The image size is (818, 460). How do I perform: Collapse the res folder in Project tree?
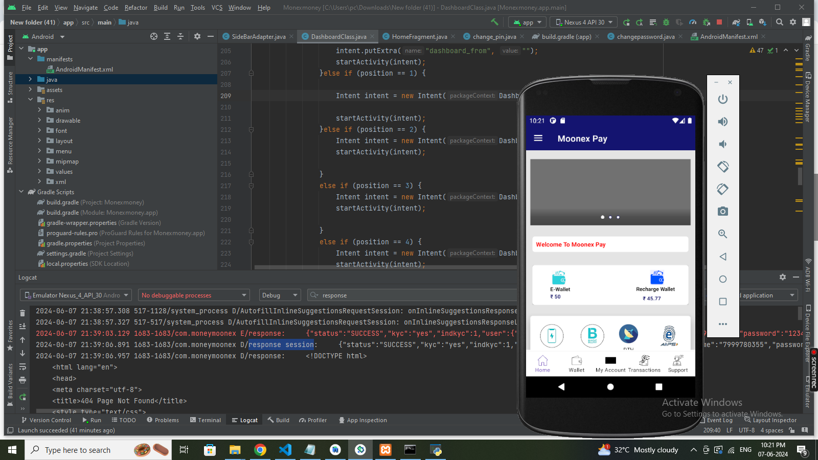30,100
